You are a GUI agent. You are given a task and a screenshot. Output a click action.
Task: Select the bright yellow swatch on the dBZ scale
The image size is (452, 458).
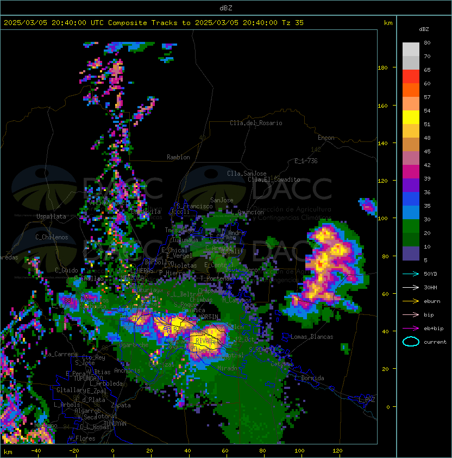(x=411, y=117)
